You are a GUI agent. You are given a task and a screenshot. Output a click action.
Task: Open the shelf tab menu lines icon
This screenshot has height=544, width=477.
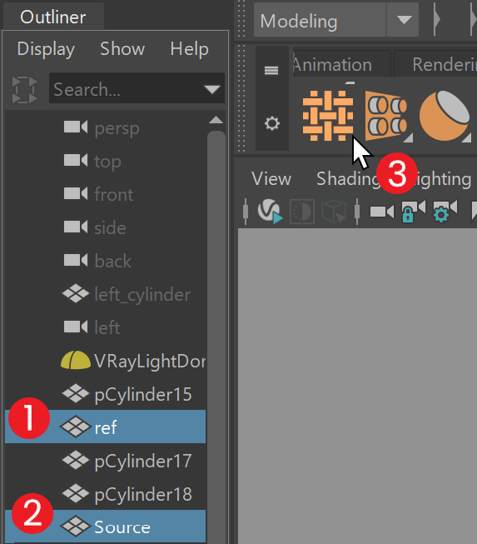click(x=271, y=71)
